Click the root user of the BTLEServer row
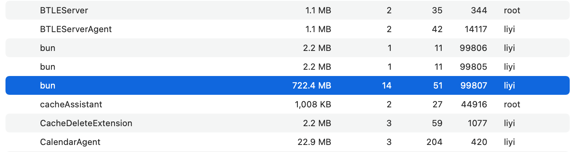576x152 pixels. [x=512, y=10]
